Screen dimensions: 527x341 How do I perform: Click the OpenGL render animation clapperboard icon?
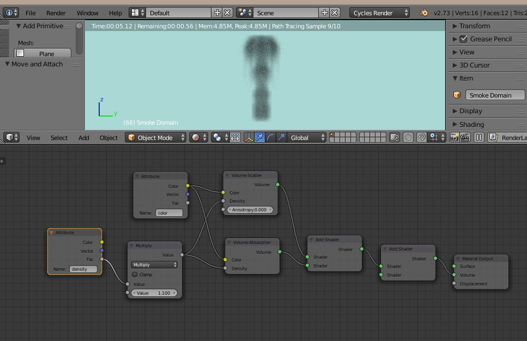pyautogui.click(x=465, y=138)
